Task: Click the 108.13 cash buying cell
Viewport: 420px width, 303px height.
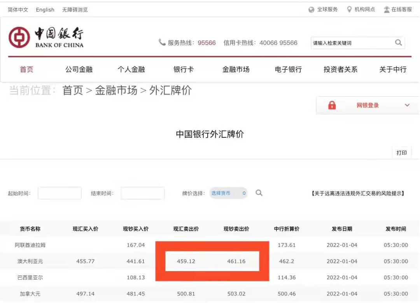Action: point(136,278)
